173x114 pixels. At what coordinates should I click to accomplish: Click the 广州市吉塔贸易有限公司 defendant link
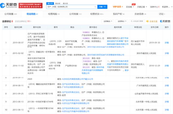(x=73, y=87)
